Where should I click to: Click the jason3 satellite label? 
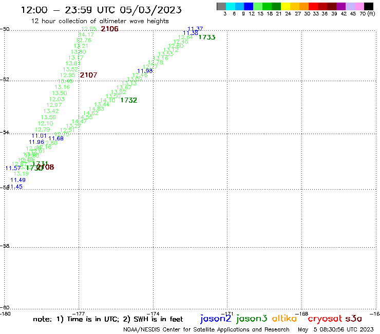(x=252, y=319)
